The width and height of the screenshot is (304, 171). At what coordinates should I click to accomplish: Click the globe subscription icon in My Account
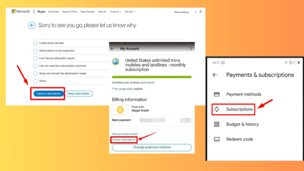116,62
